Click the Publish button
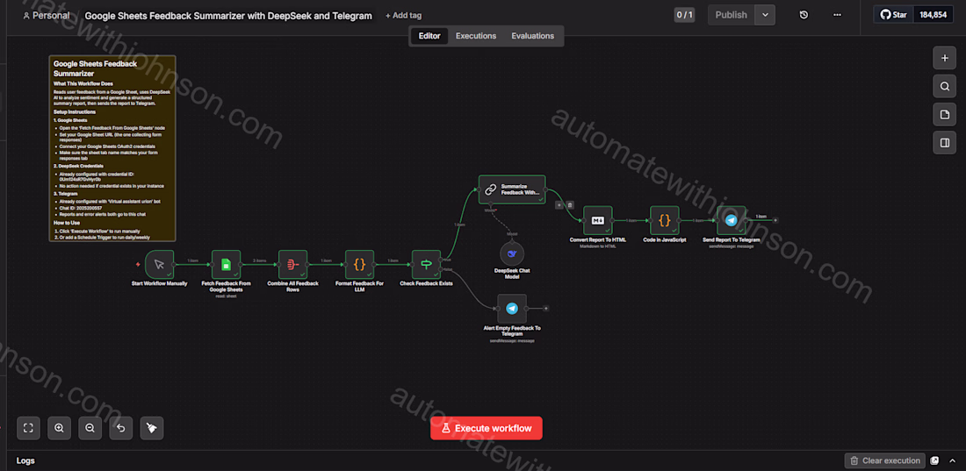Image resolution: width=966 pixels, height=471 pixels. coord(731,15)
